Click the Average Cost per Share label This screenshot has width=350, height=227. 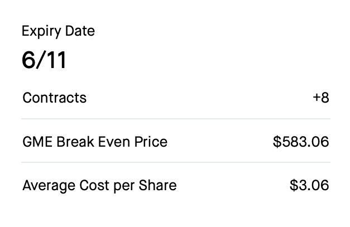tap(99, 185)
